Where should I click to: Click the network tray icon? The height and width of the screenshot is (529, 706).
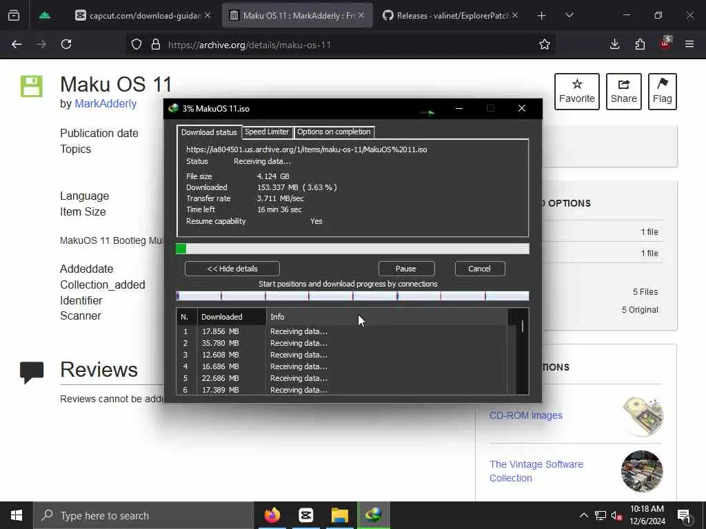click(x=601, y=515)
